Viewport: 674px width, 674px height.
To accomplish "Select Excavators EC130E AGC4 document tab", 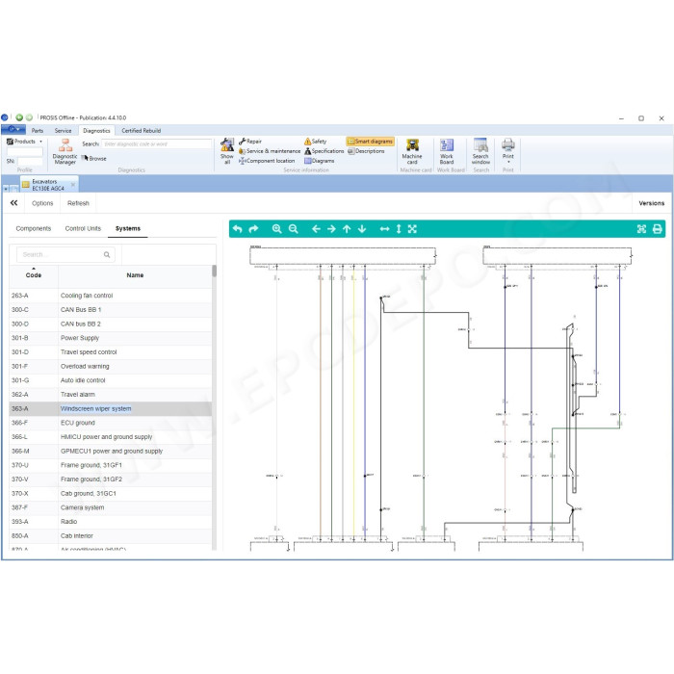I will [x=48, y=185].
